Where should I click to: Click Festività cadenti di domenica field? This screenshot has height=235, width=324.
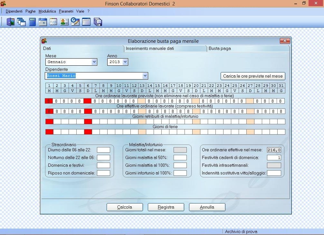click(274, 157)
